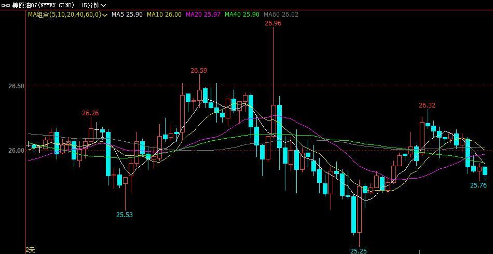This screenshot has height=254, width=493.
Task: Click the link icon beside 美原油07
Action: click(x=6, y=5)
